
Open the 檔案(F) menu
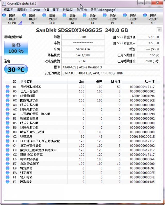(9, 10)
